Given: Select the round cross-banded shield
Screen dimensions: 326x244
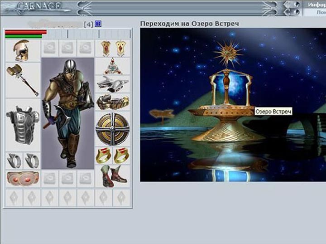Looking at the screenshot, I should tap(112, 129).
